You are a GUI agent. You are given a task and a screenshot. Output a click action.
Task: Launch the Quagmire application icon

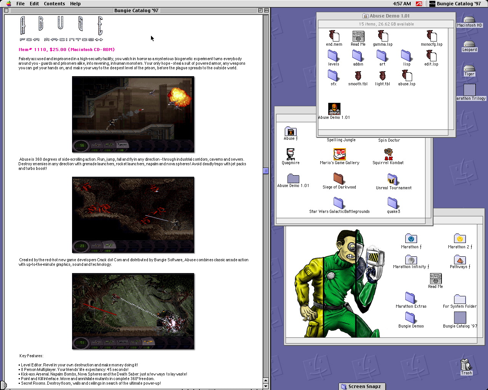point(291,154)
